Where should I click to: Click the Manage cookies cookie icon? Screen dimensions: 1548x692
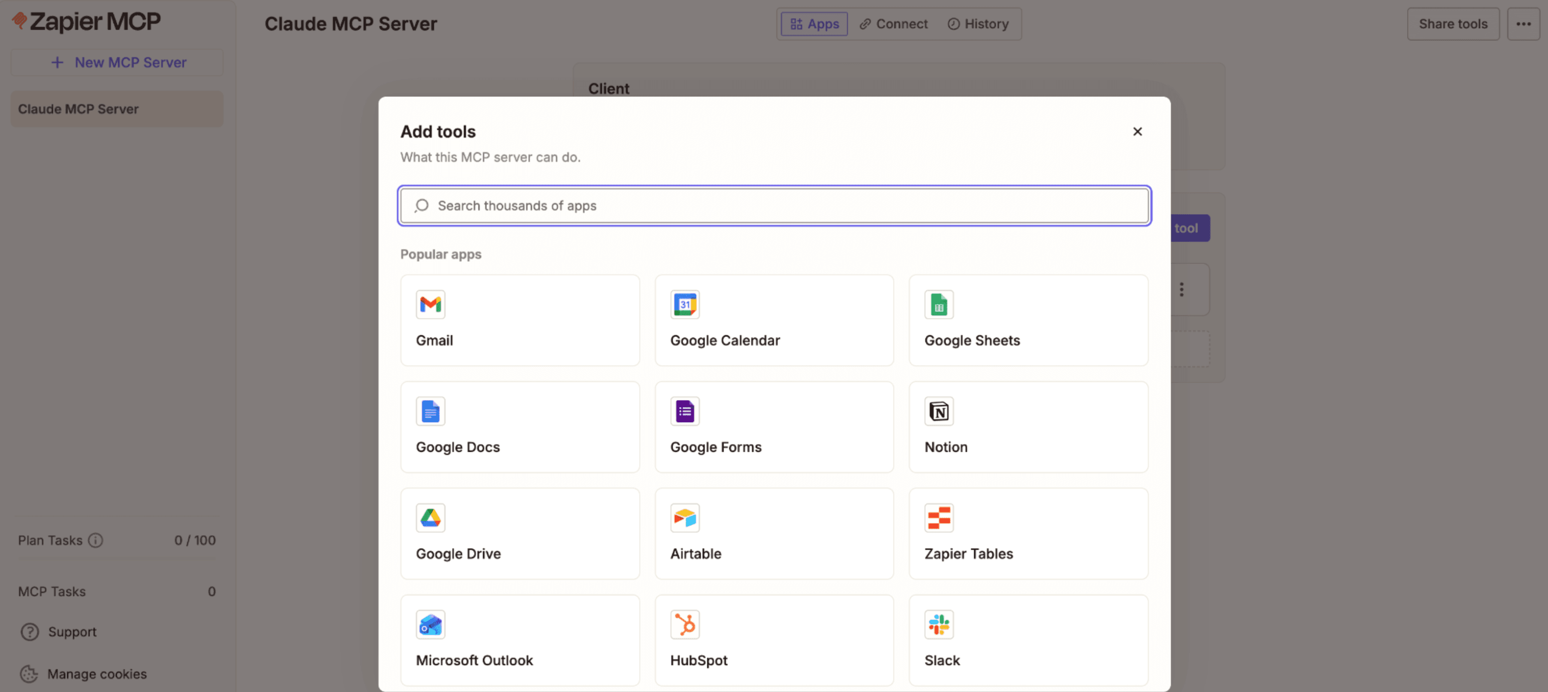pyautogui.click(x=29, y=674)
